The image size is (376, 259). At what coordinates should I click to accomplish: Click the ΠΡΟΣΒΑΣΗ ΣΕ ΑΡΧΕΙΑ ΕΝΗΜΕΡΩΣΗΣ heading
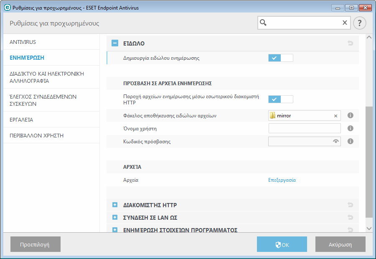pyautogui.click(x=168, y=84)
